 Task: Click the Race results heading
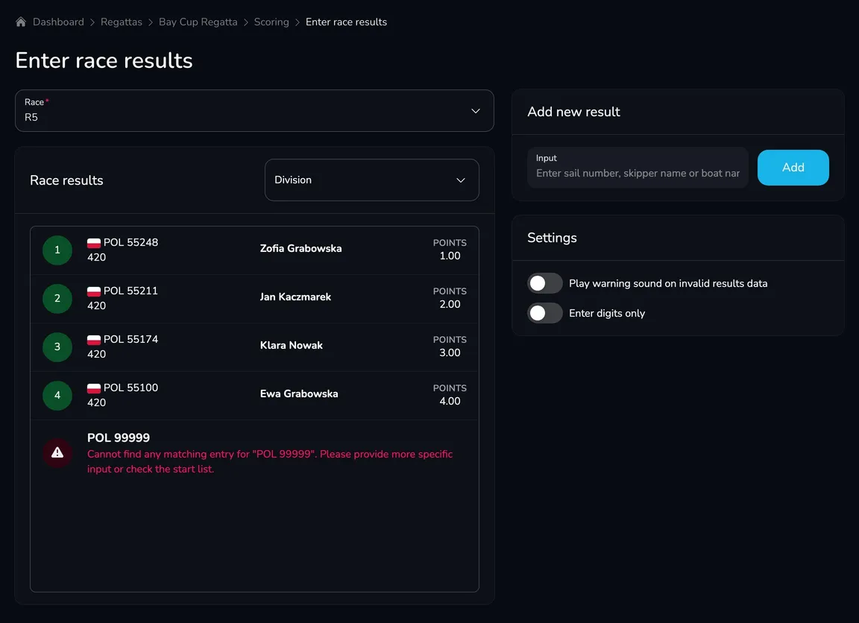pyautogui.click(x=66, y=180)
